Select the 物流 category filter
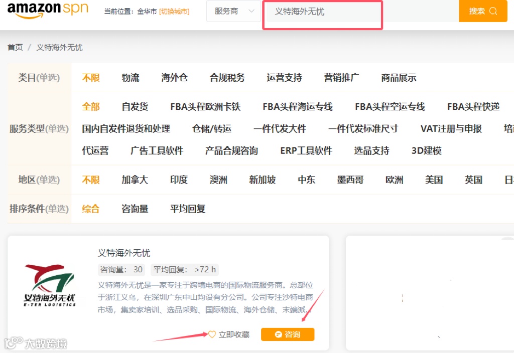 (x=131, y=78)
